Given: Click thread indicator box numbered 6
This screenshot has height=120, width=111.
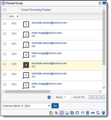Looking at the screenshot, I should (x=26, y=85).
